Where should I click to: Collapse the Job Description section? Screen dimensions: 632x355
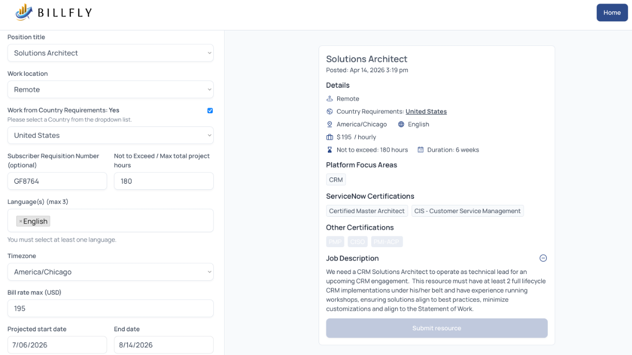click(x=543, y=258)
